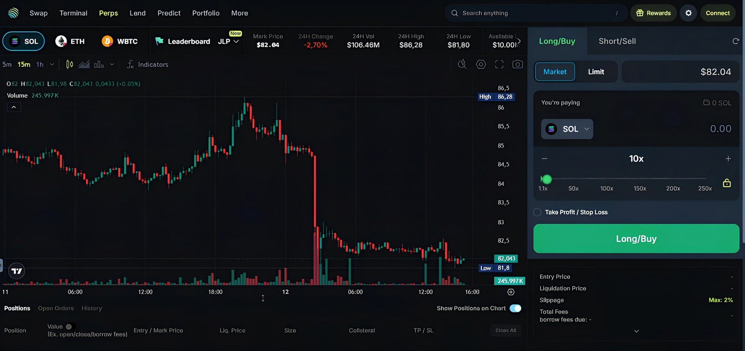Image resolution: width=745 pixels, height=351 pixels.
Task: Open the Predict menu item
Action: (169, 13)
